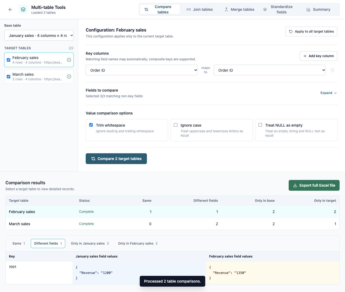
Task: Open the Summary tab
Action: [318, 9]
